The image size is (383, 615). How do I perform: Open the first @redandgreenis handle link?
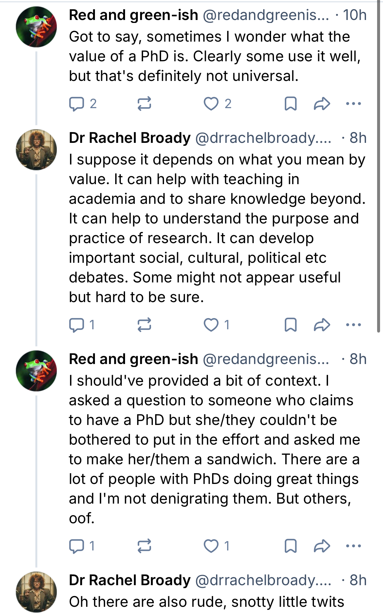(x=266, y=15)
